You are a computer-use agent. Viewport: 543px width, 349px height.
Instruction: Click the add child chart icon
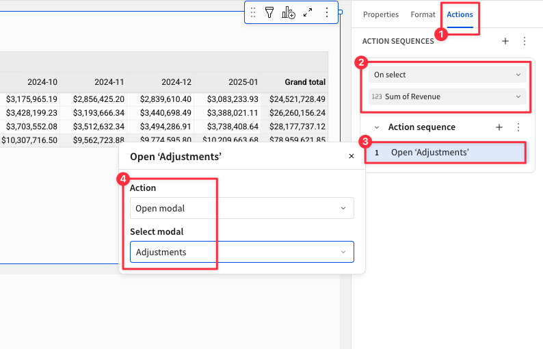(x=289, y=12)
